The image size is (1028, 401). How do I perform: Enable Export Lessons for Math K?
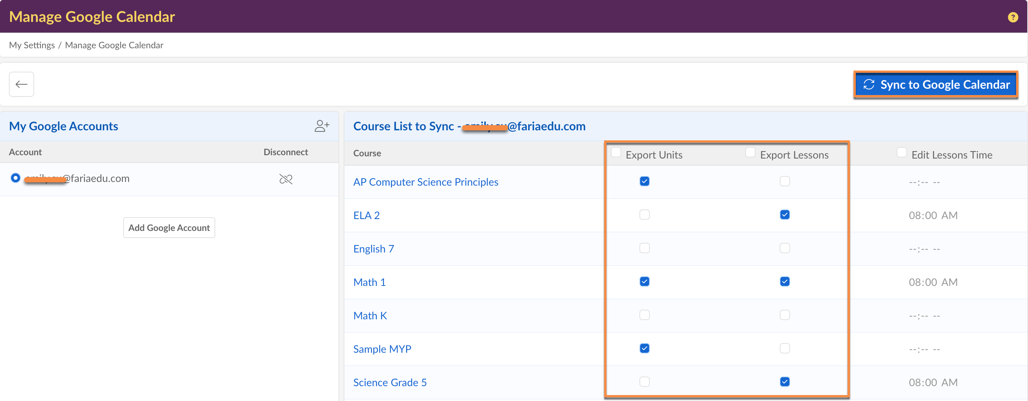click(x=785, y=315)
